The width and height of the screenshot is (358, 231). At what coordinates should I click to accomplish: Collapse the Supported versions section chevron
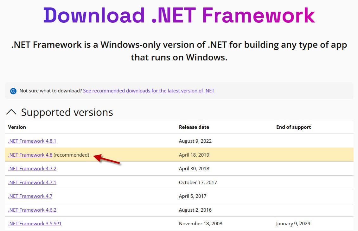[11, 112]
